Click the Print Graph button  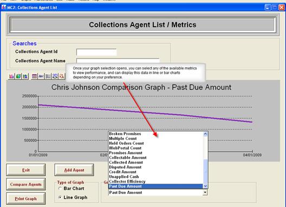click(x=26, y=198)
